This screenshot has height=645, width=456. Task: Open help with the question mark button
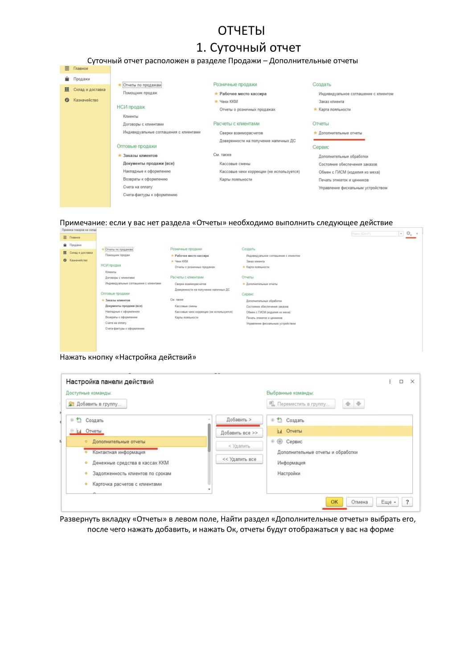click(x=407, y=502)
